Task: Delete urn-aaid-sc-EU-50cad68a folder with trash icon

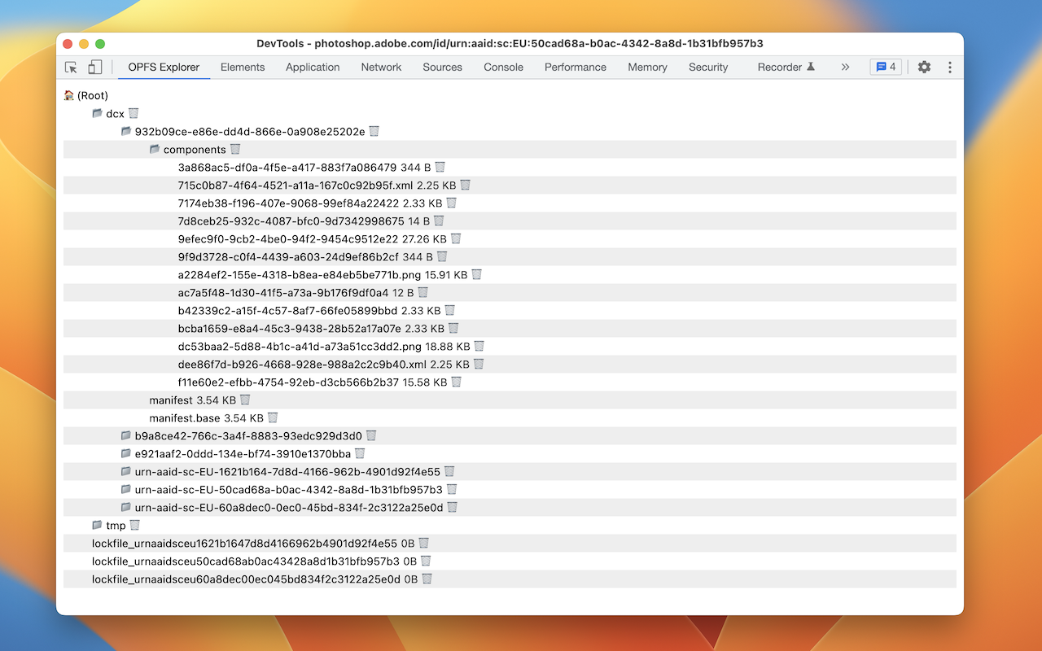Action: pyautogui.click(x=452, y=489)
